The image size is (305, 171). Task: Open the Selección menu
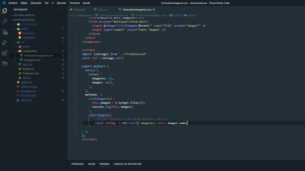(36, 3)
